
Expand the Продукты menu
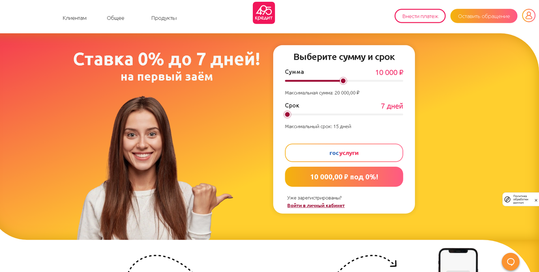[x=164, y=18]
